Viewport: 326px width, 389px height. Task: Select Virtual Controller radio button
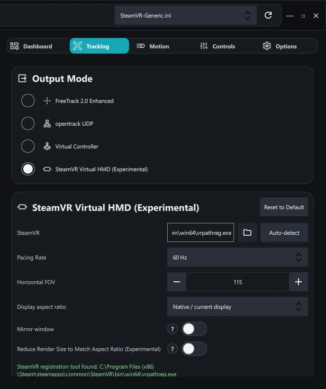coord(28,146)
